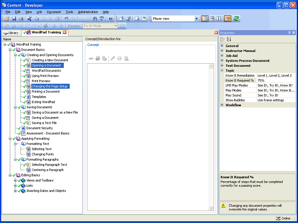298x223 pixels.
Task: Click the broken-link icon on second toolbar
Action: click(x=46, y=26)
